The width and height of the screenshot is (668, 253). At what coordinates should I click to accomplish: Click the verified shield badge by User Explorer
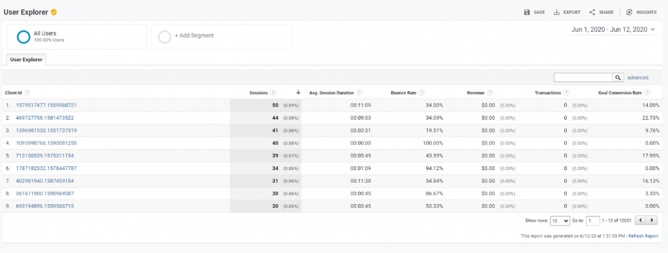(53, 12)
